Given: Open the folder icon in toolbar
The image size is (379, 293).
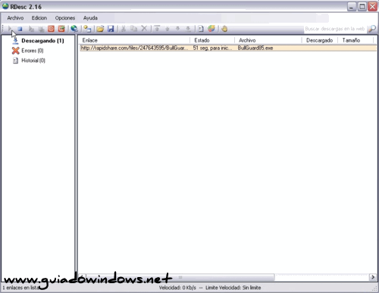Looking at the screenshot, I should click(100, 29).
